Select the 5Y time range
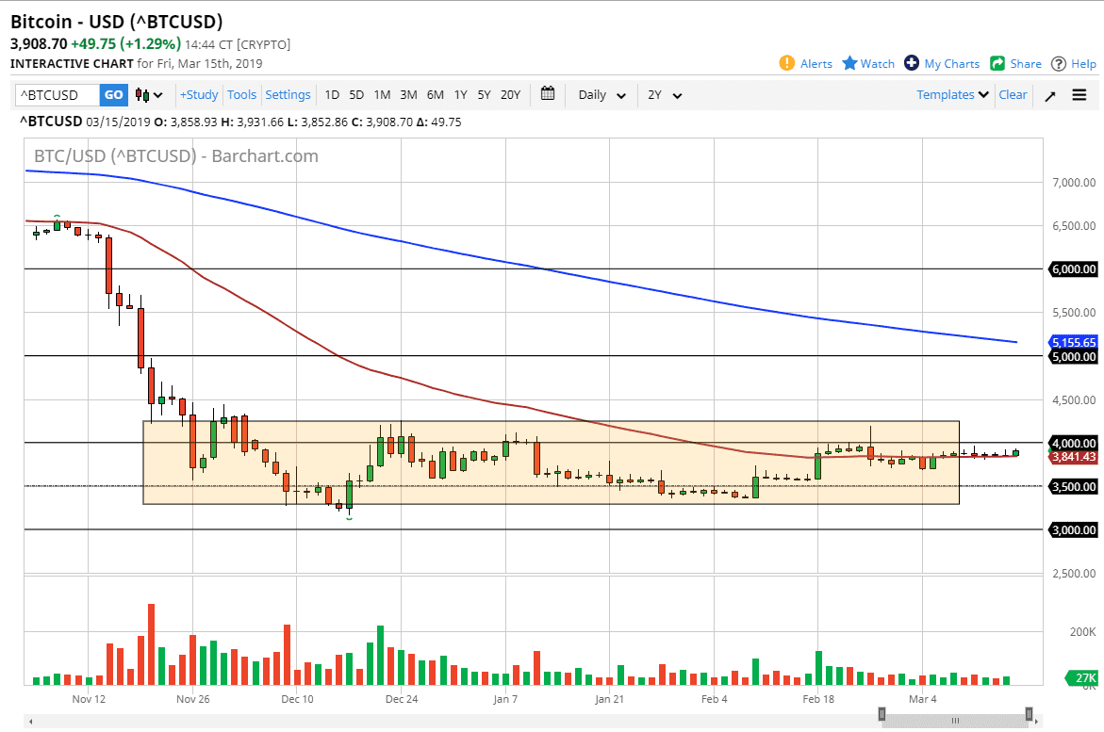Viewport: 1104px width, 732px height. point(484,94)
